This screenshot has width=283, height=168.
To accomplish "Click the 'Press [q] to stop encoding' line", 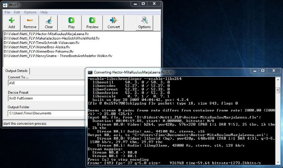I will coord(118,160).
